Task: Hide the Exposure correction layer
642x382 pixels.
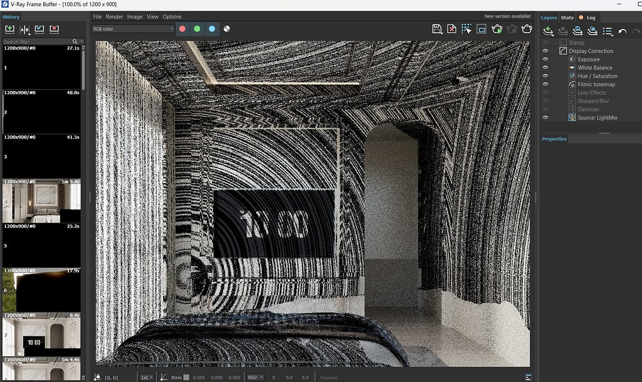Action: coord(545,59)
